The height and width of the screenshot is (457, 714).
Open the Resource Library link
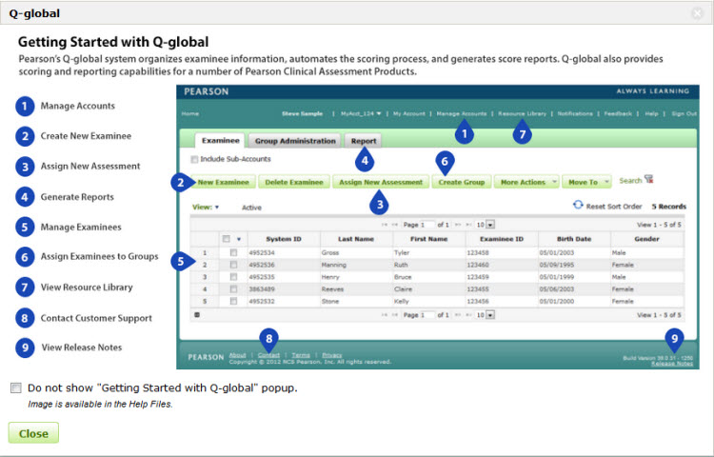tap(522, 114)
